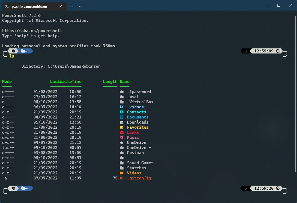Click the .1password folder name
The image size is (297, 203).
[139, 92]
